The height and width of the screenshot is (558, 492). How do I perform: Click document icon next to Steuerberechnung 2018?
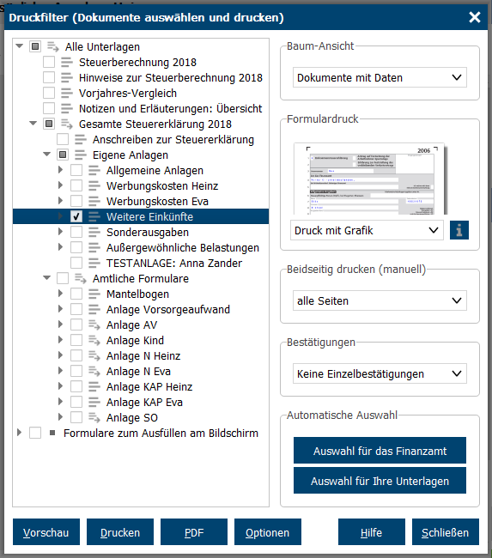67,63
